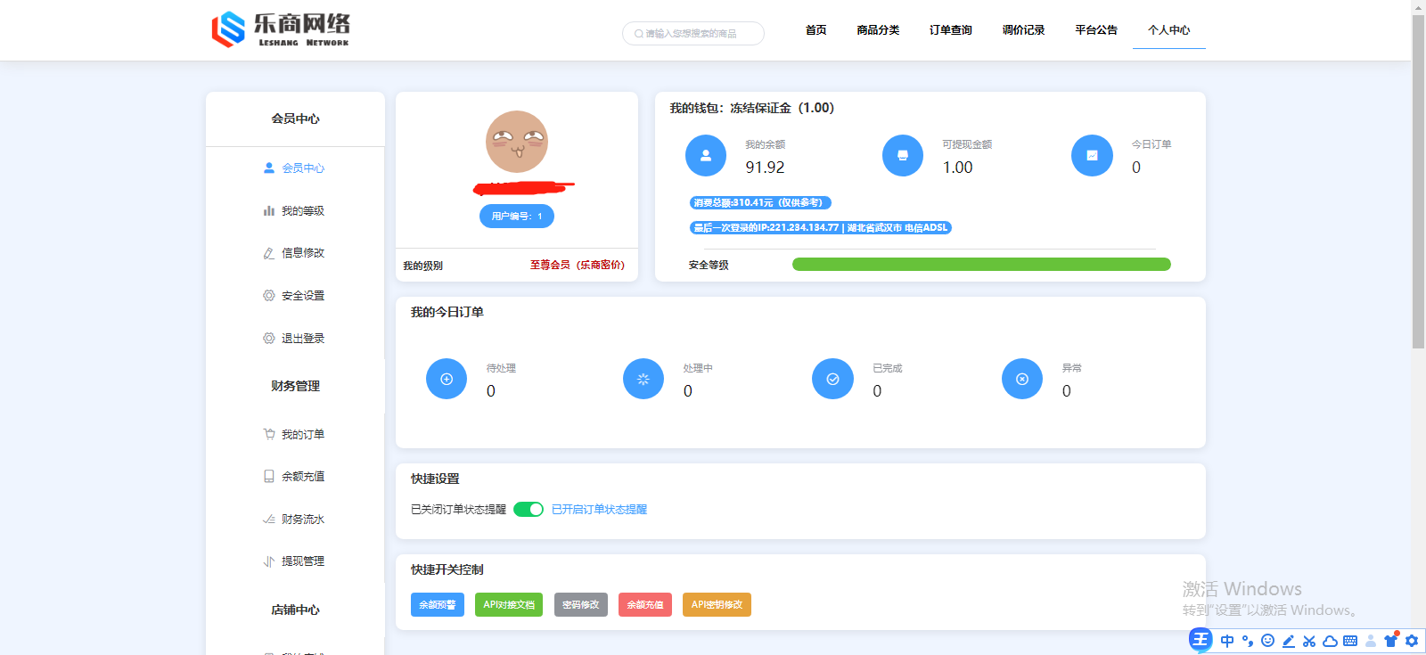
Task: Toggle the order status reminder switch
Action: pos(529,510)
